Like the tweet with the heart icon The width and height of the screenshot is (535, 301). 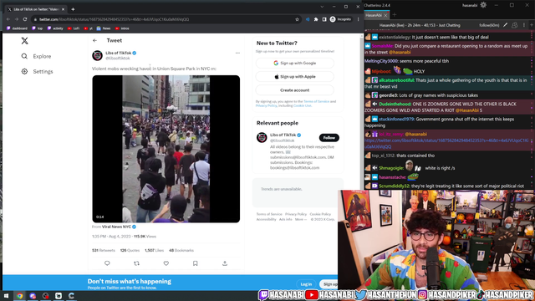(166, 263)
